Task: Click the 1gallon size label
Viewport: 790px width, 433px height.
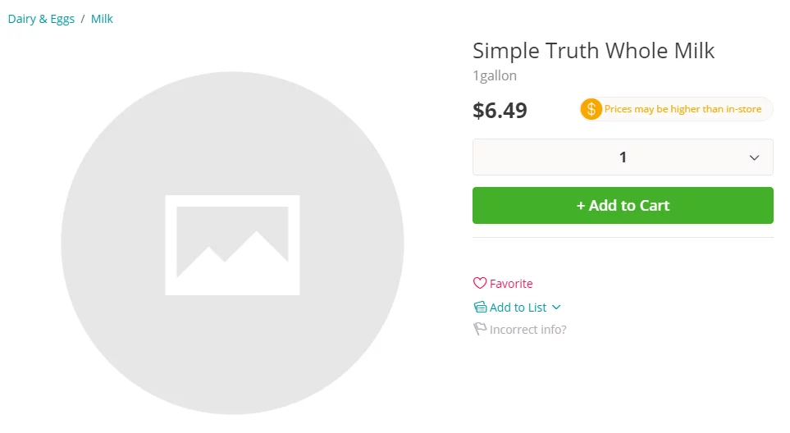Action: [495, 76]
